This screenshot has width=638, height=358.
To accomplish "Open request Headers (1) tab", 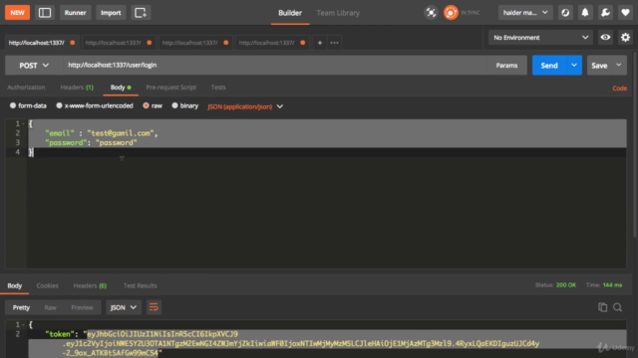I will 77,88.
